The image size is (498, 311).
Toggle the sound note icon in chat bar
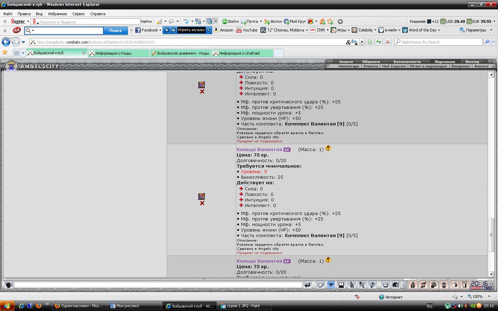click(x=372, y=285)
